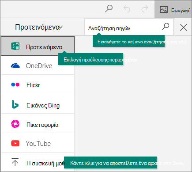This screenshot has height=172, width=192.
Task: Click the upload arrow icon
Action: pyautogui.click(x=15, y=162)
